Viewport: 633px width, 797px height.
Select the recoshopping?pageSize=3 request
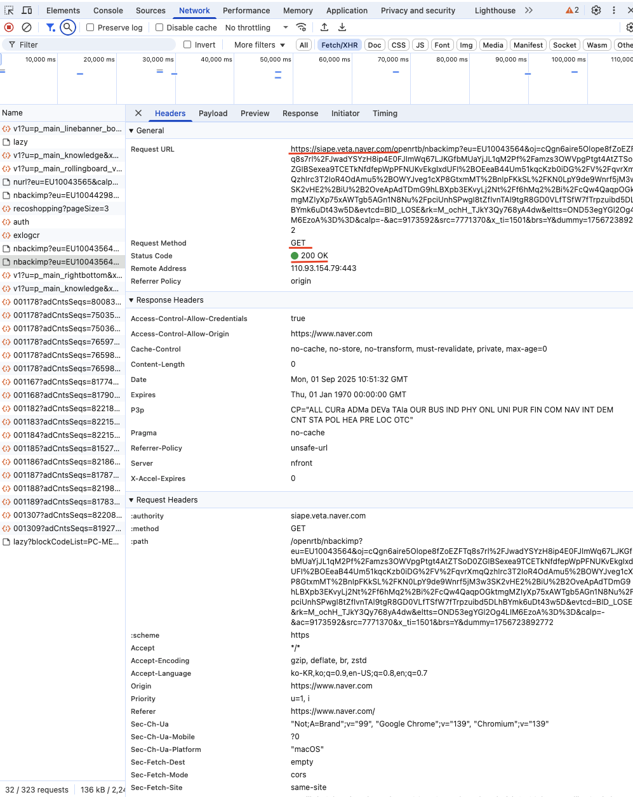coord(62,208)
